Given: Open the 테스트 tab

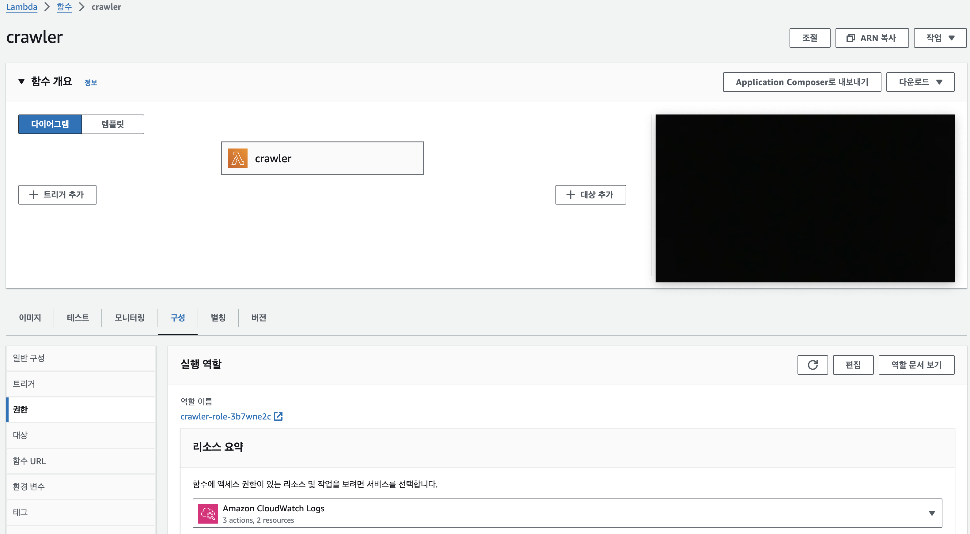Looking at the screenshot, I should click(78, 318).
